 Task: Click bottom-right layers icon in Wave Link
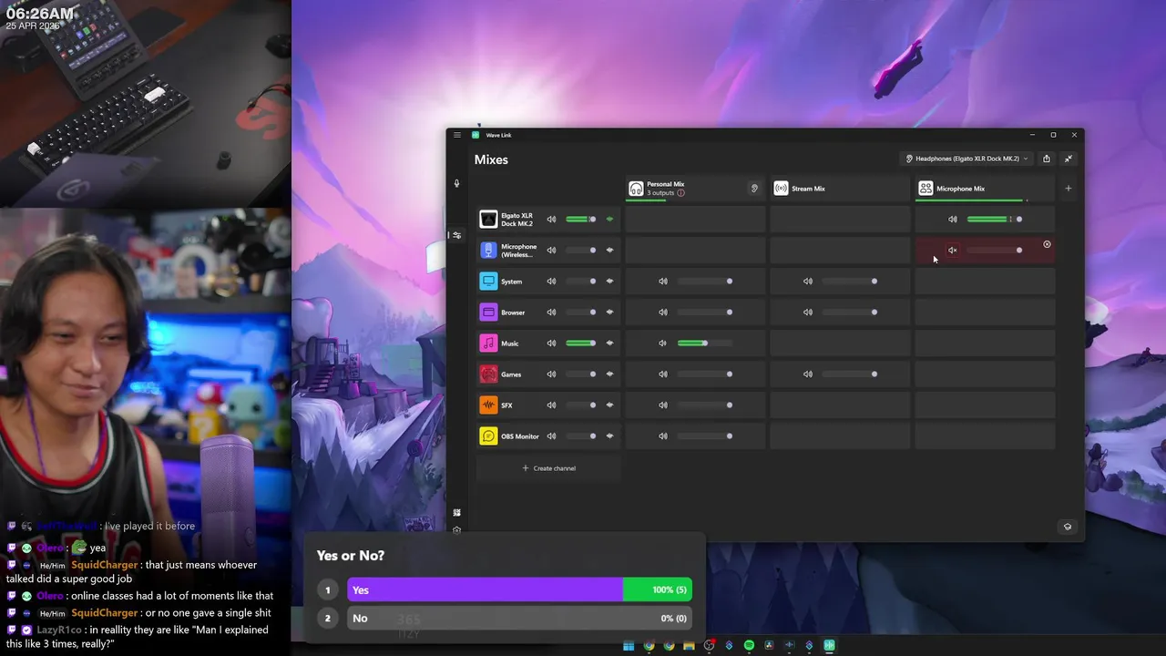pyautogui.click(x=1068, y=527)
